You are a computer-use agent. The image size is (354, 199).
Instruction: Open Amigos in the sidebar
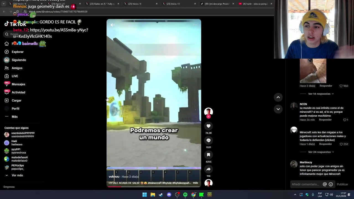(x=17, y=68)
